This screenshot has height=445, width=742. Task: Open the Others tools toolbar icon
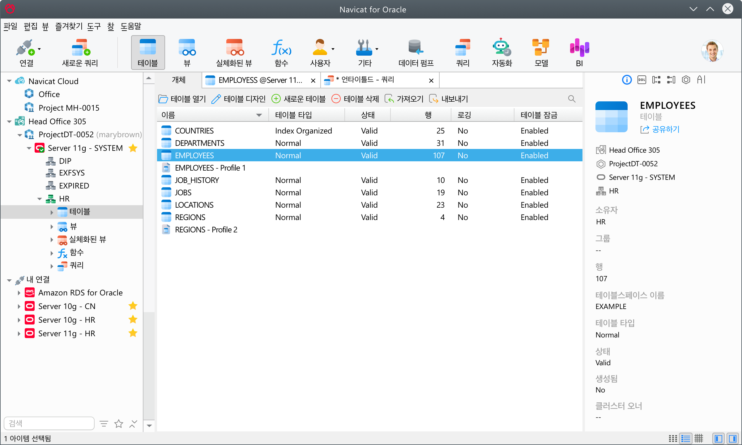click(x=365, y=53)
